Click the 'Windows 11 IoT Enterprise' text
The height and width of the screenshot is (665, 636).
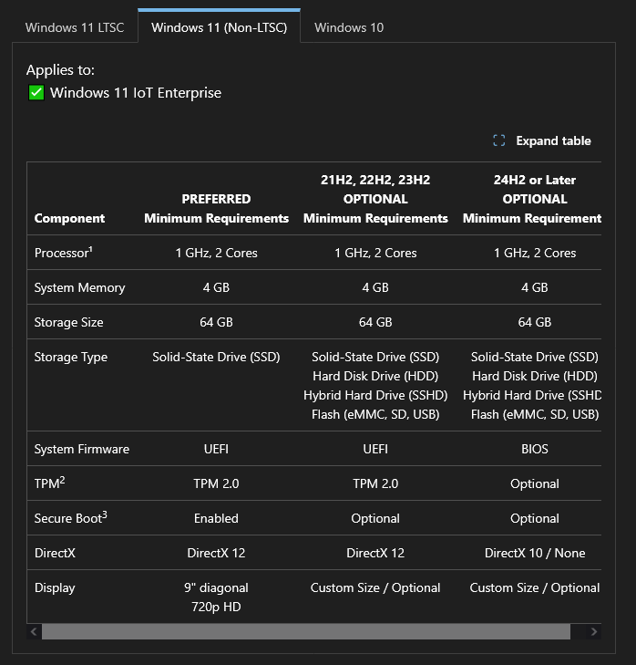click(x=136, y=93)
